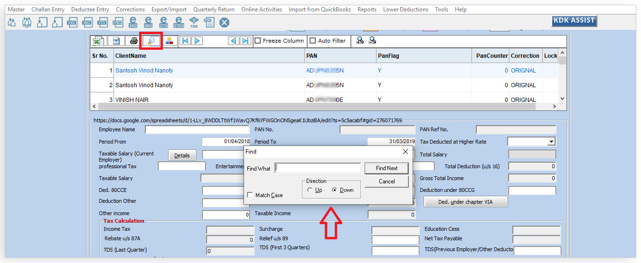Click the group-of-people toolbar icon
Screen dimensions: 641x263
click(27, 22)
